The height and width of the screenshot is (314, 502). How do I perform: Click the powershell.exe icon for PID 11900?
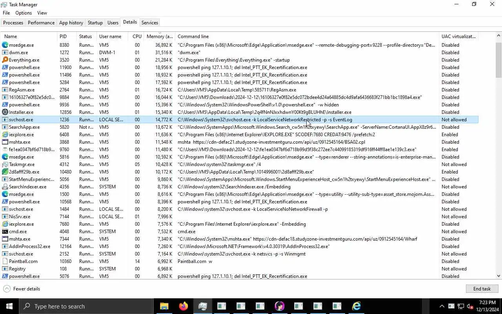click(5, 68)
